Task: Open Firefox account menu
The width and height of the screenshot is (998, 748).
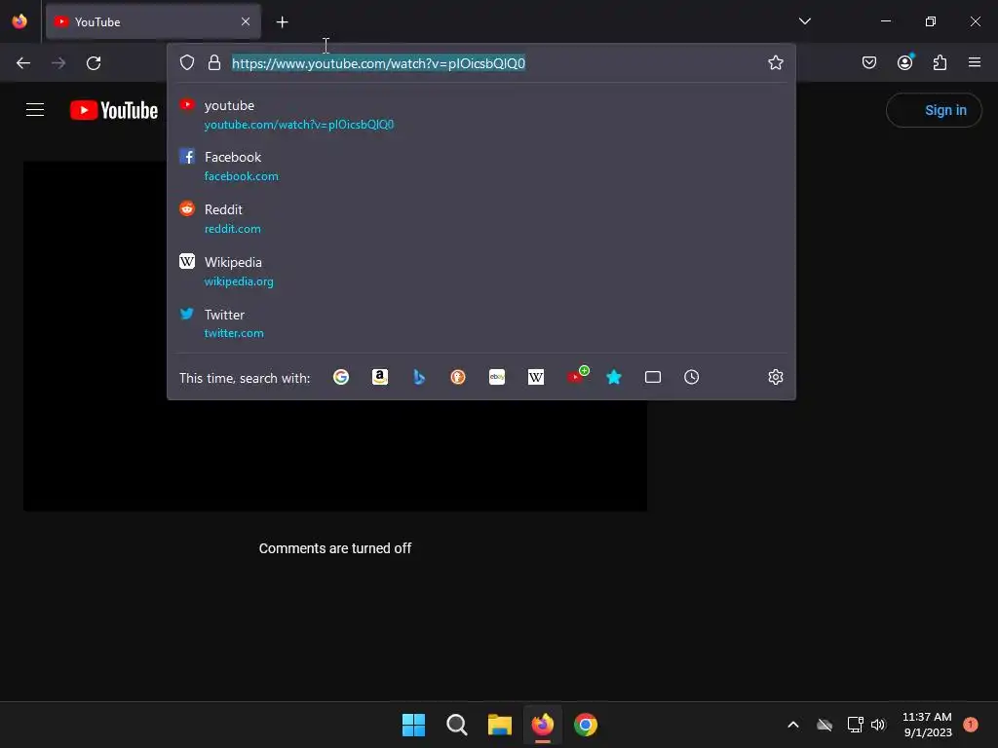Action: (x=905, y=61)
